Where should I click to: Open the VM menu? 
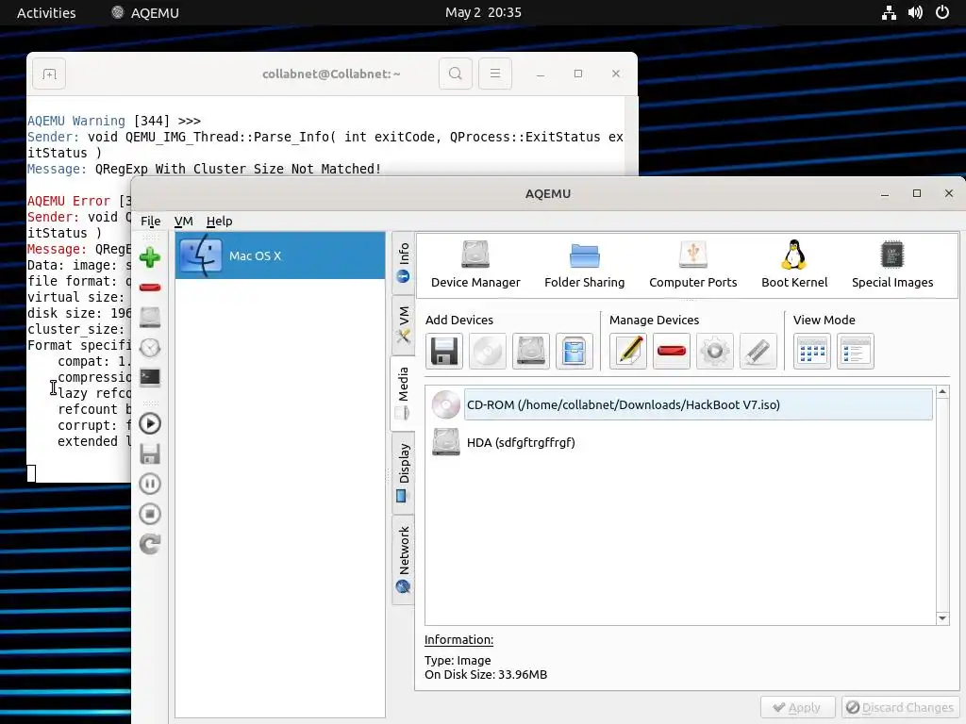pos(184,221)
